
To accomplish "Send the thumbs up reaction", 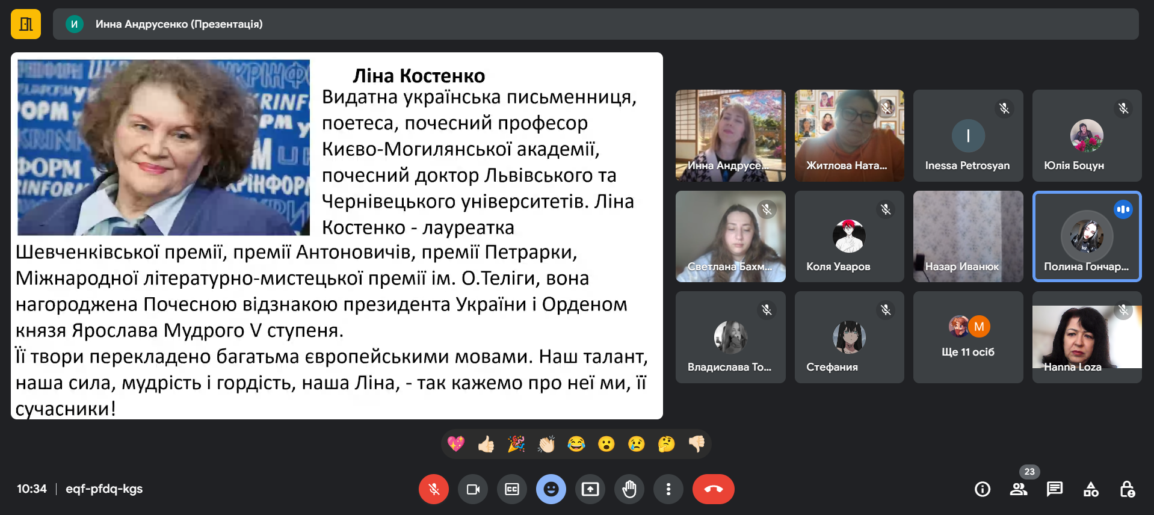I will click(x=486, y=445).
